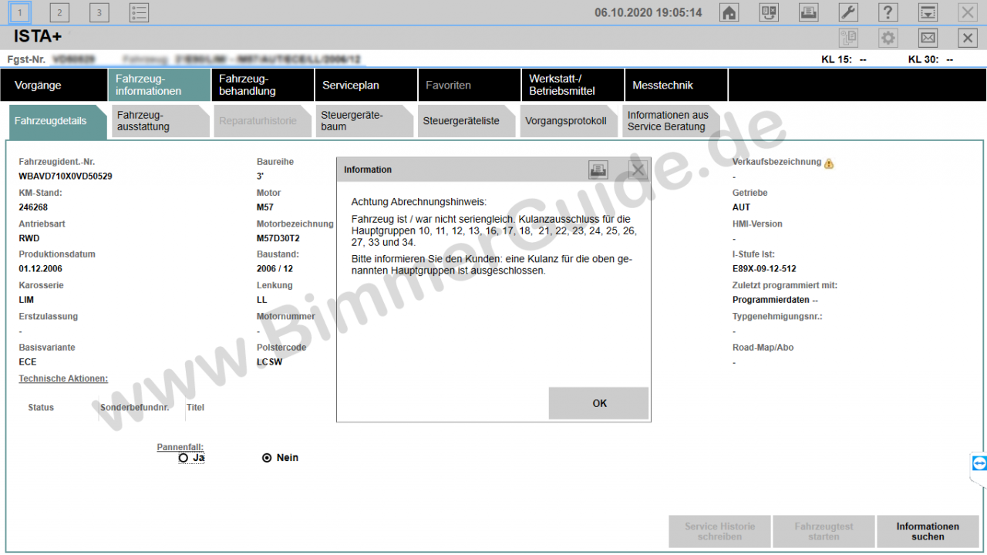Screen dimensions: 987x555
Task: Select the Nein radio button
Action: tap(267, 458)
